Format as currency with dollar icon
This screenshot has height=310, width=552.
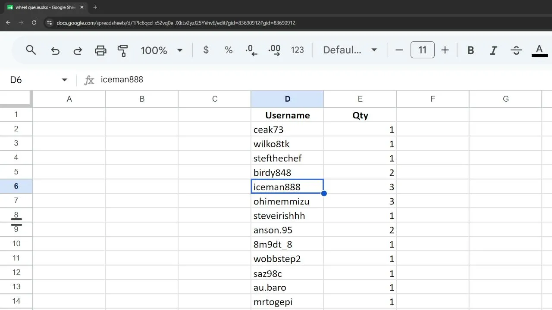point(206,50)
